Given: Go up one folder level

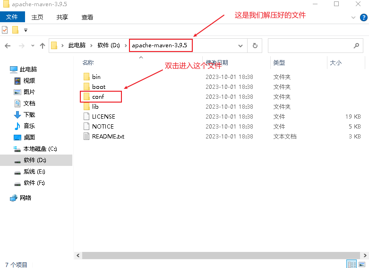Looking at the screenshot, I should tap(43, 46).
